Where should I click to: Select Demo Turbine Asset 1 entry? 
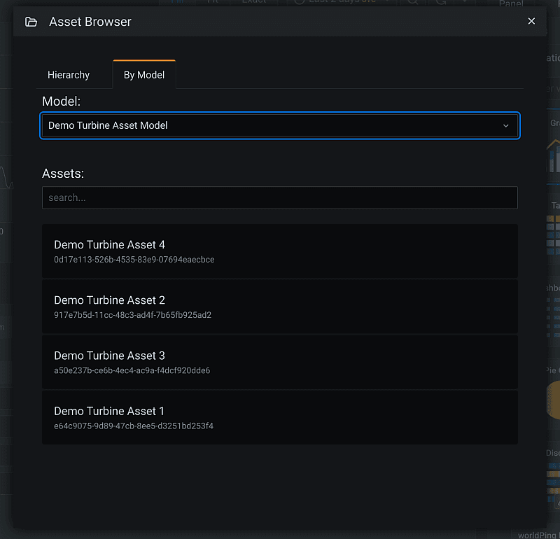tap(110, 411)
